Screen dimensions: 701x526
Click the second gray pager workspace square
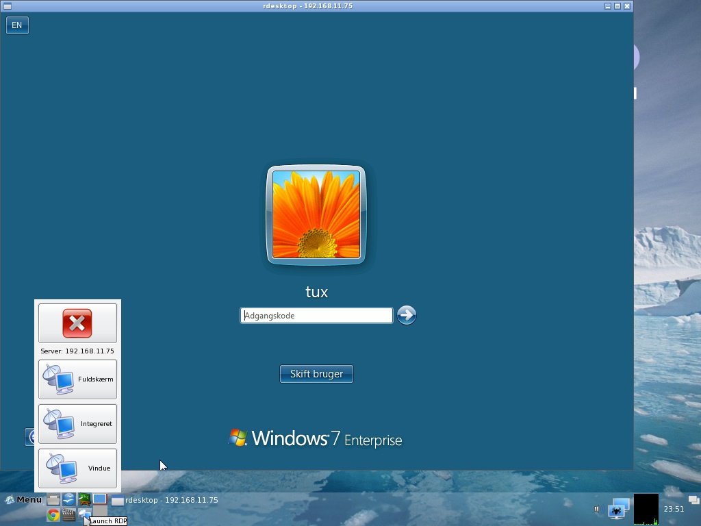tap(100, 510)
